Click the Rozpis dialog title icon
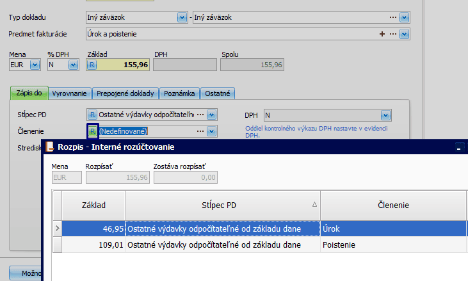Image resolution: width=468 pixels, height=281 pixels. coord(49,147)
